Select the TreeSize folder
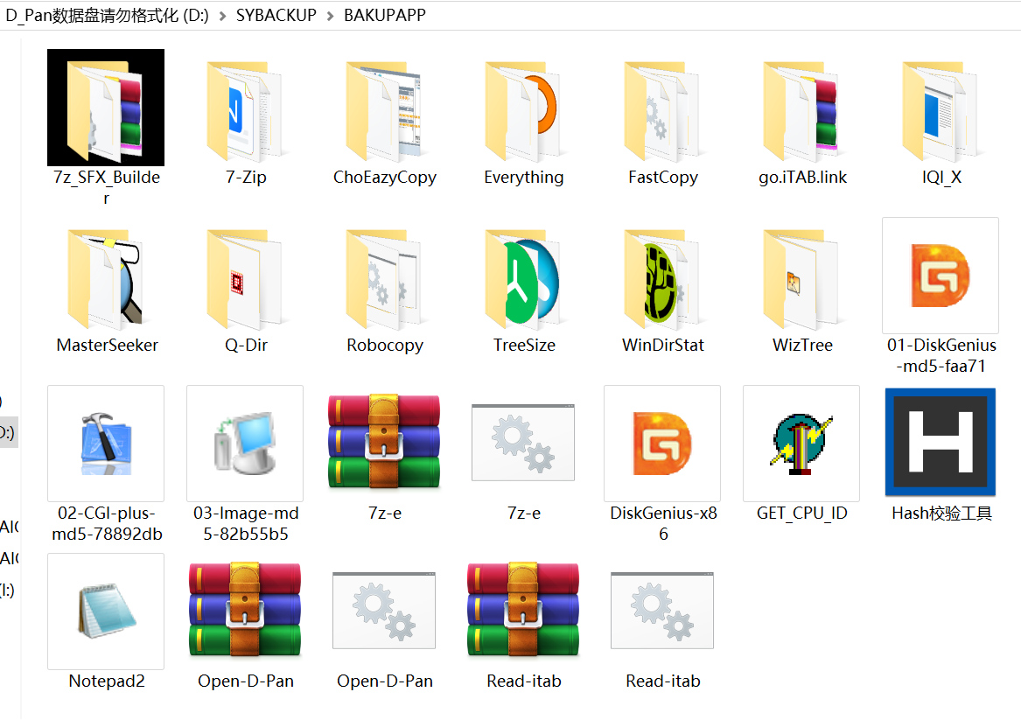Screen dimensions: 1021x720 [x=524, y=278]
